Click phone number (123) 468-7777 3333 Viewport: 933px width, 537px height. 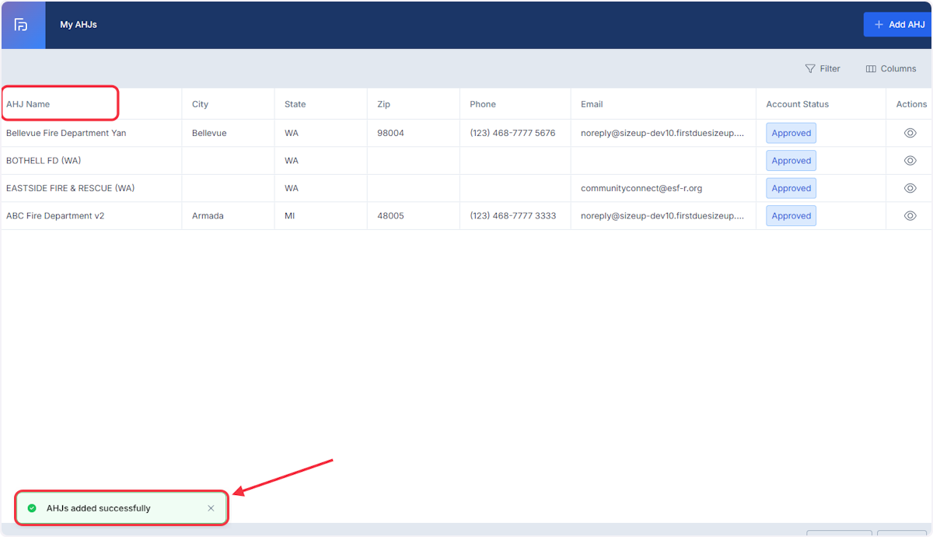click(x=512, y=216)
